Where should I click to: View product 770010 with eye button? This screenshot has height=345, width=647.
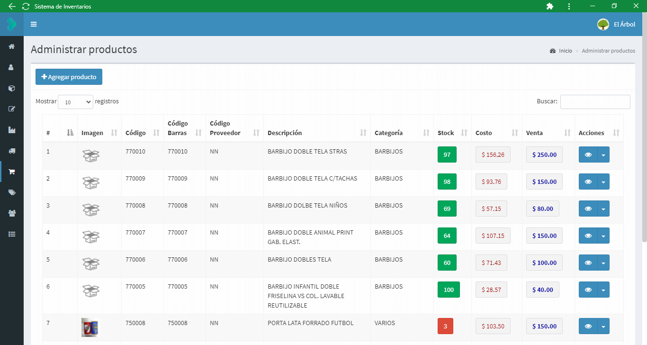tap(588, 154)
